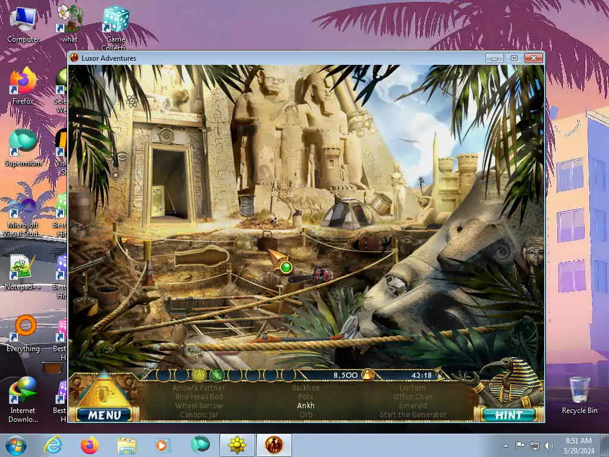Viewport: 609px width, 457px height.
Task: Click the atom symbol on temple wall
Action: 132,101
